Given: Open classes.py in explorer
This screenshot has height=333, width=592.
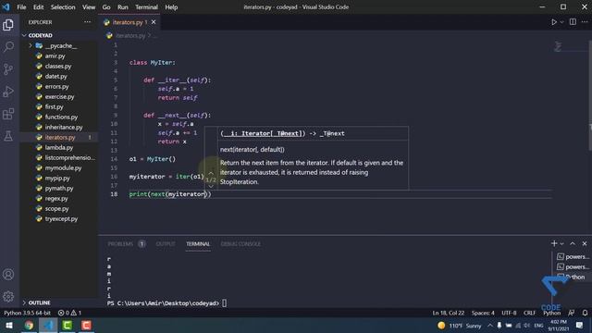Looking at the screenshot, I should (x=57, y=66).
